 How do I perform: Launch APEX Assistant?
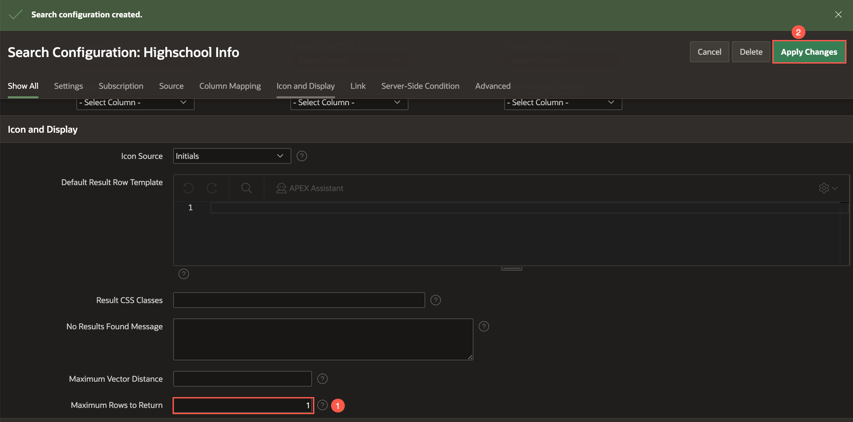click(x=310, y=188)
